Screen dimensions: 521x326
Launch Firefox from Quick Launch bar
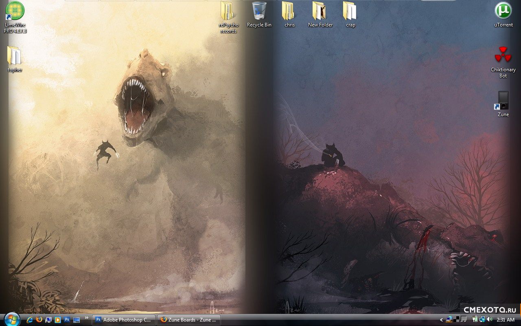[x=39, y=320]
